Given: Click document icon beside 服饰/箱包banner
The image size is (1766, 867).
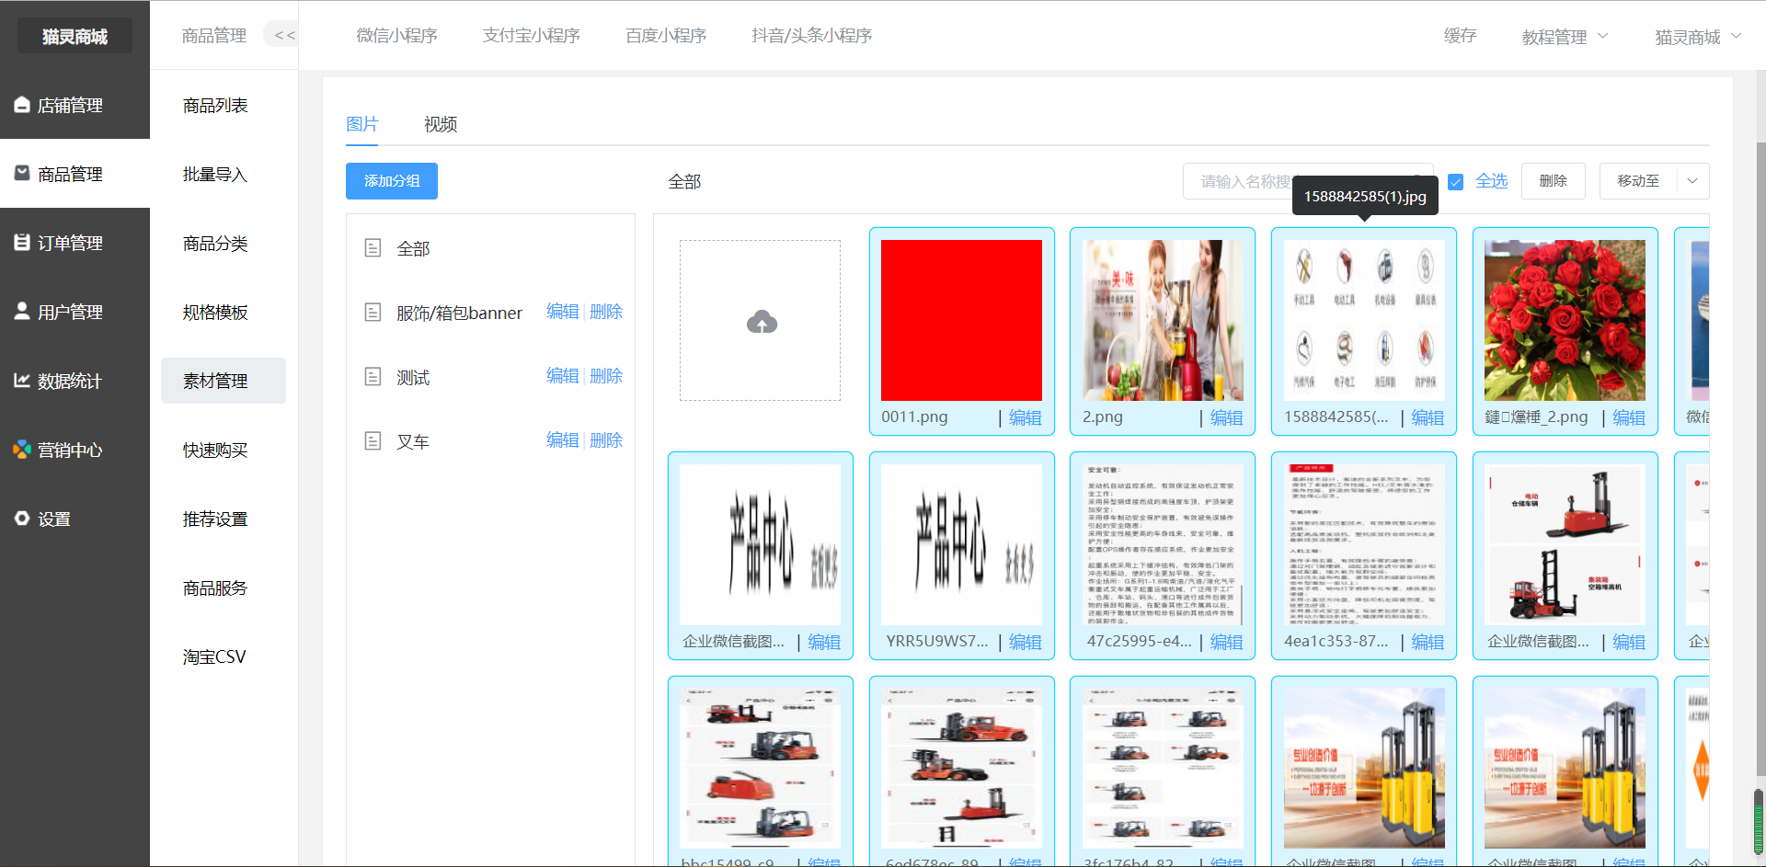Looking at the screenshot, I should pos(373,313).
